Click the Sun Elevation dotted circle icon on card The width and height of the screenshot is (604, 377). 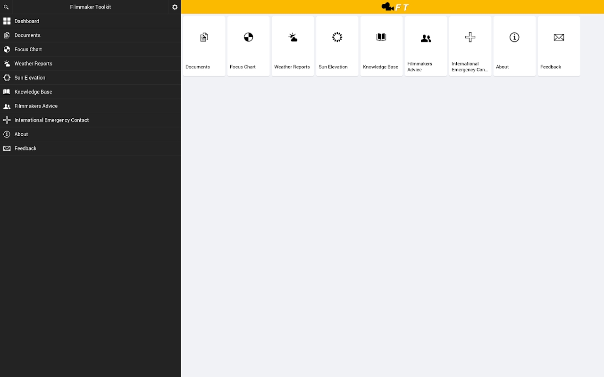337,37
